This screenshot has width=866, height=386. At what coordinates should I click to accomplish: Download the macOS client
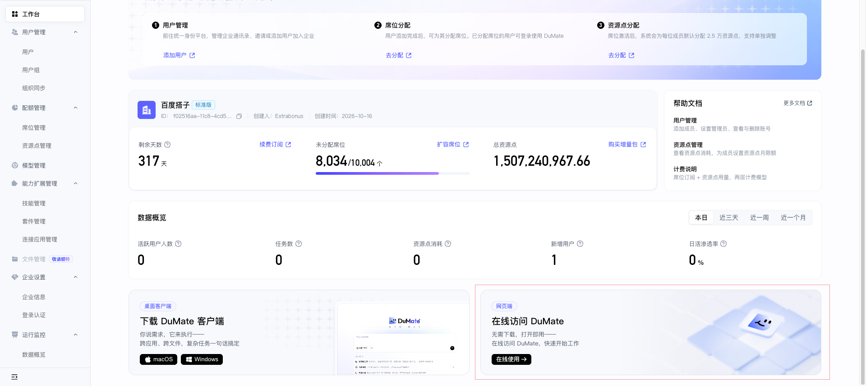tap(158, 359)
